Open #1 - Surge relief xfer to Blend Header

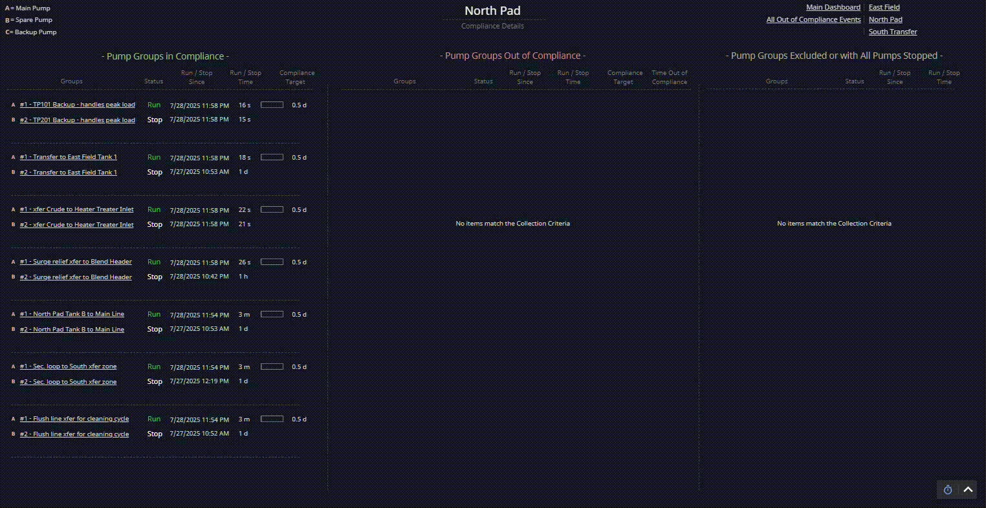[76, 262]
